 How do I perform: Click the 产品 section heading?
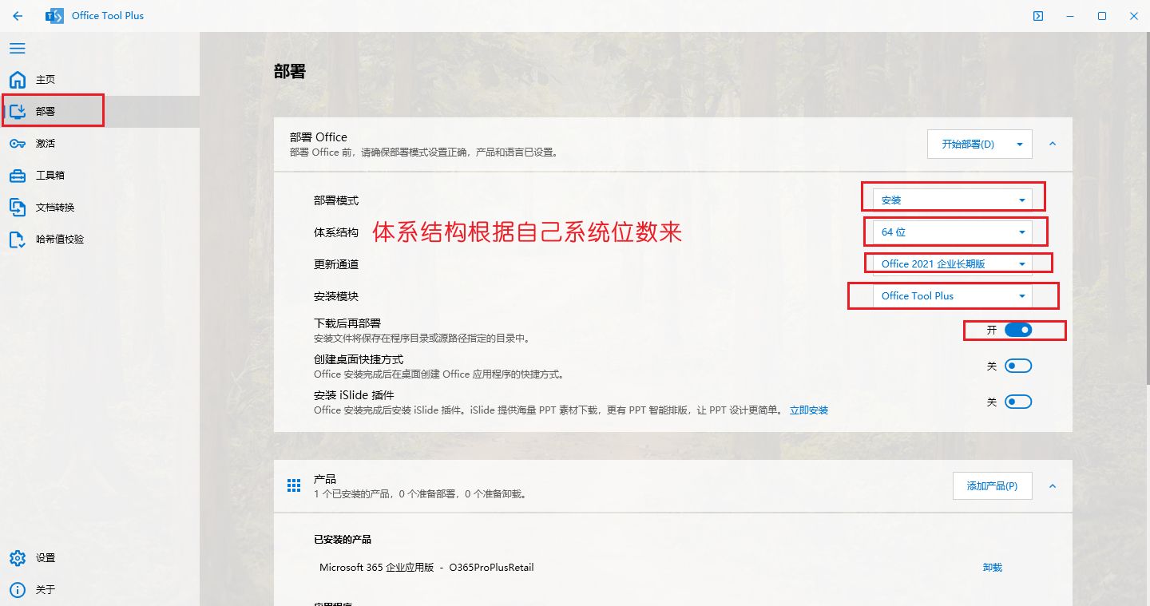[325, 479]
